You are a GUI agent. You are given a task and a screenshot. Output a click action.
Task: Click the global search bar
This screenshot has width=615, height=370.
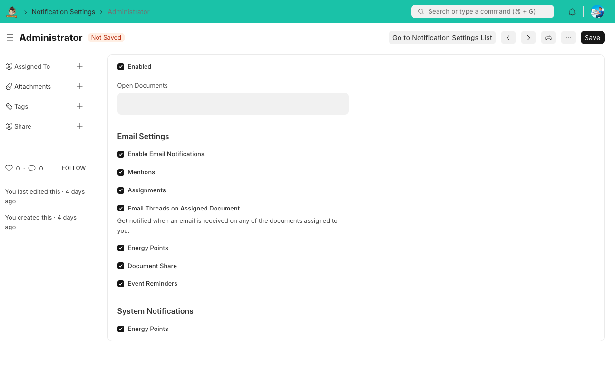coord(482,11)
